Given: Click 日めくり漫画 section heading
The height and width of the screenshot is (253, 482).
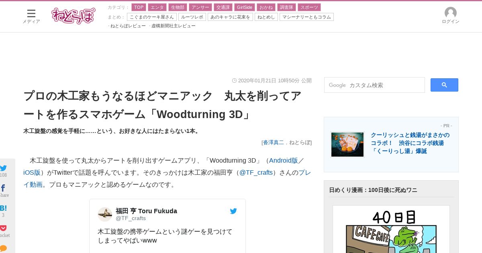Looking at the screenshot, I should (373, 190).
